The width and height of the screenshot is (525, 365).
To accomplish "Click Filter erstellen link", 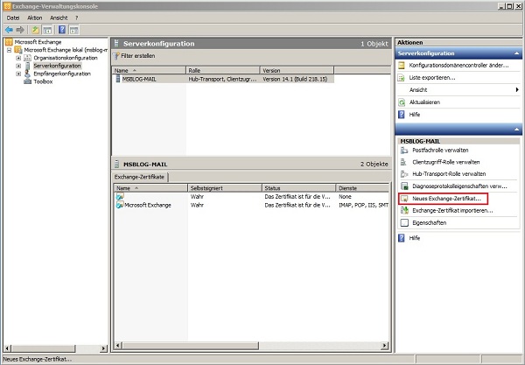I will click(x=138, y=56).
